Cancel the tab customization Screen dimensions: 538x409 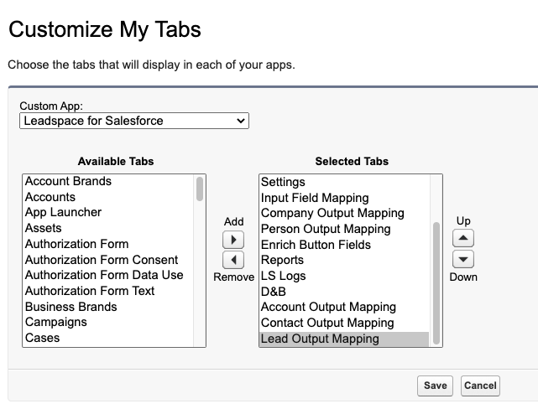pos(480,386)
